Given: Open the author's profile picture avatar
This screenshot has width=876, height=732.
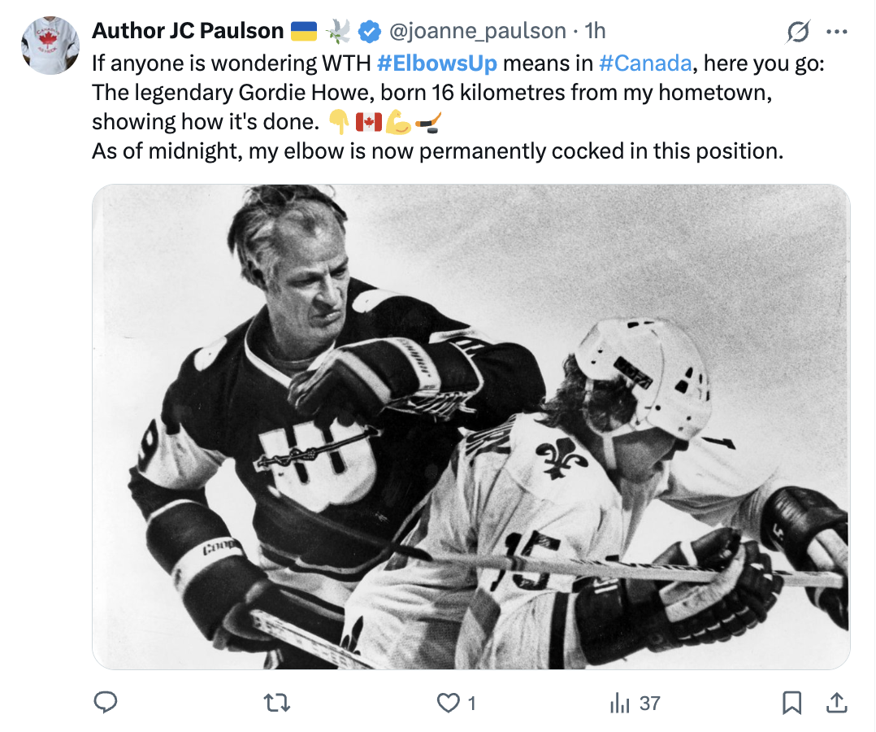Looking at the screenshot, I should 50,46.
